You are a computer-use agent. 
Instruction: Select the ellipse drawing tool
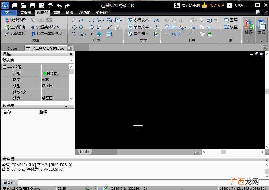[x=81, y=27]
